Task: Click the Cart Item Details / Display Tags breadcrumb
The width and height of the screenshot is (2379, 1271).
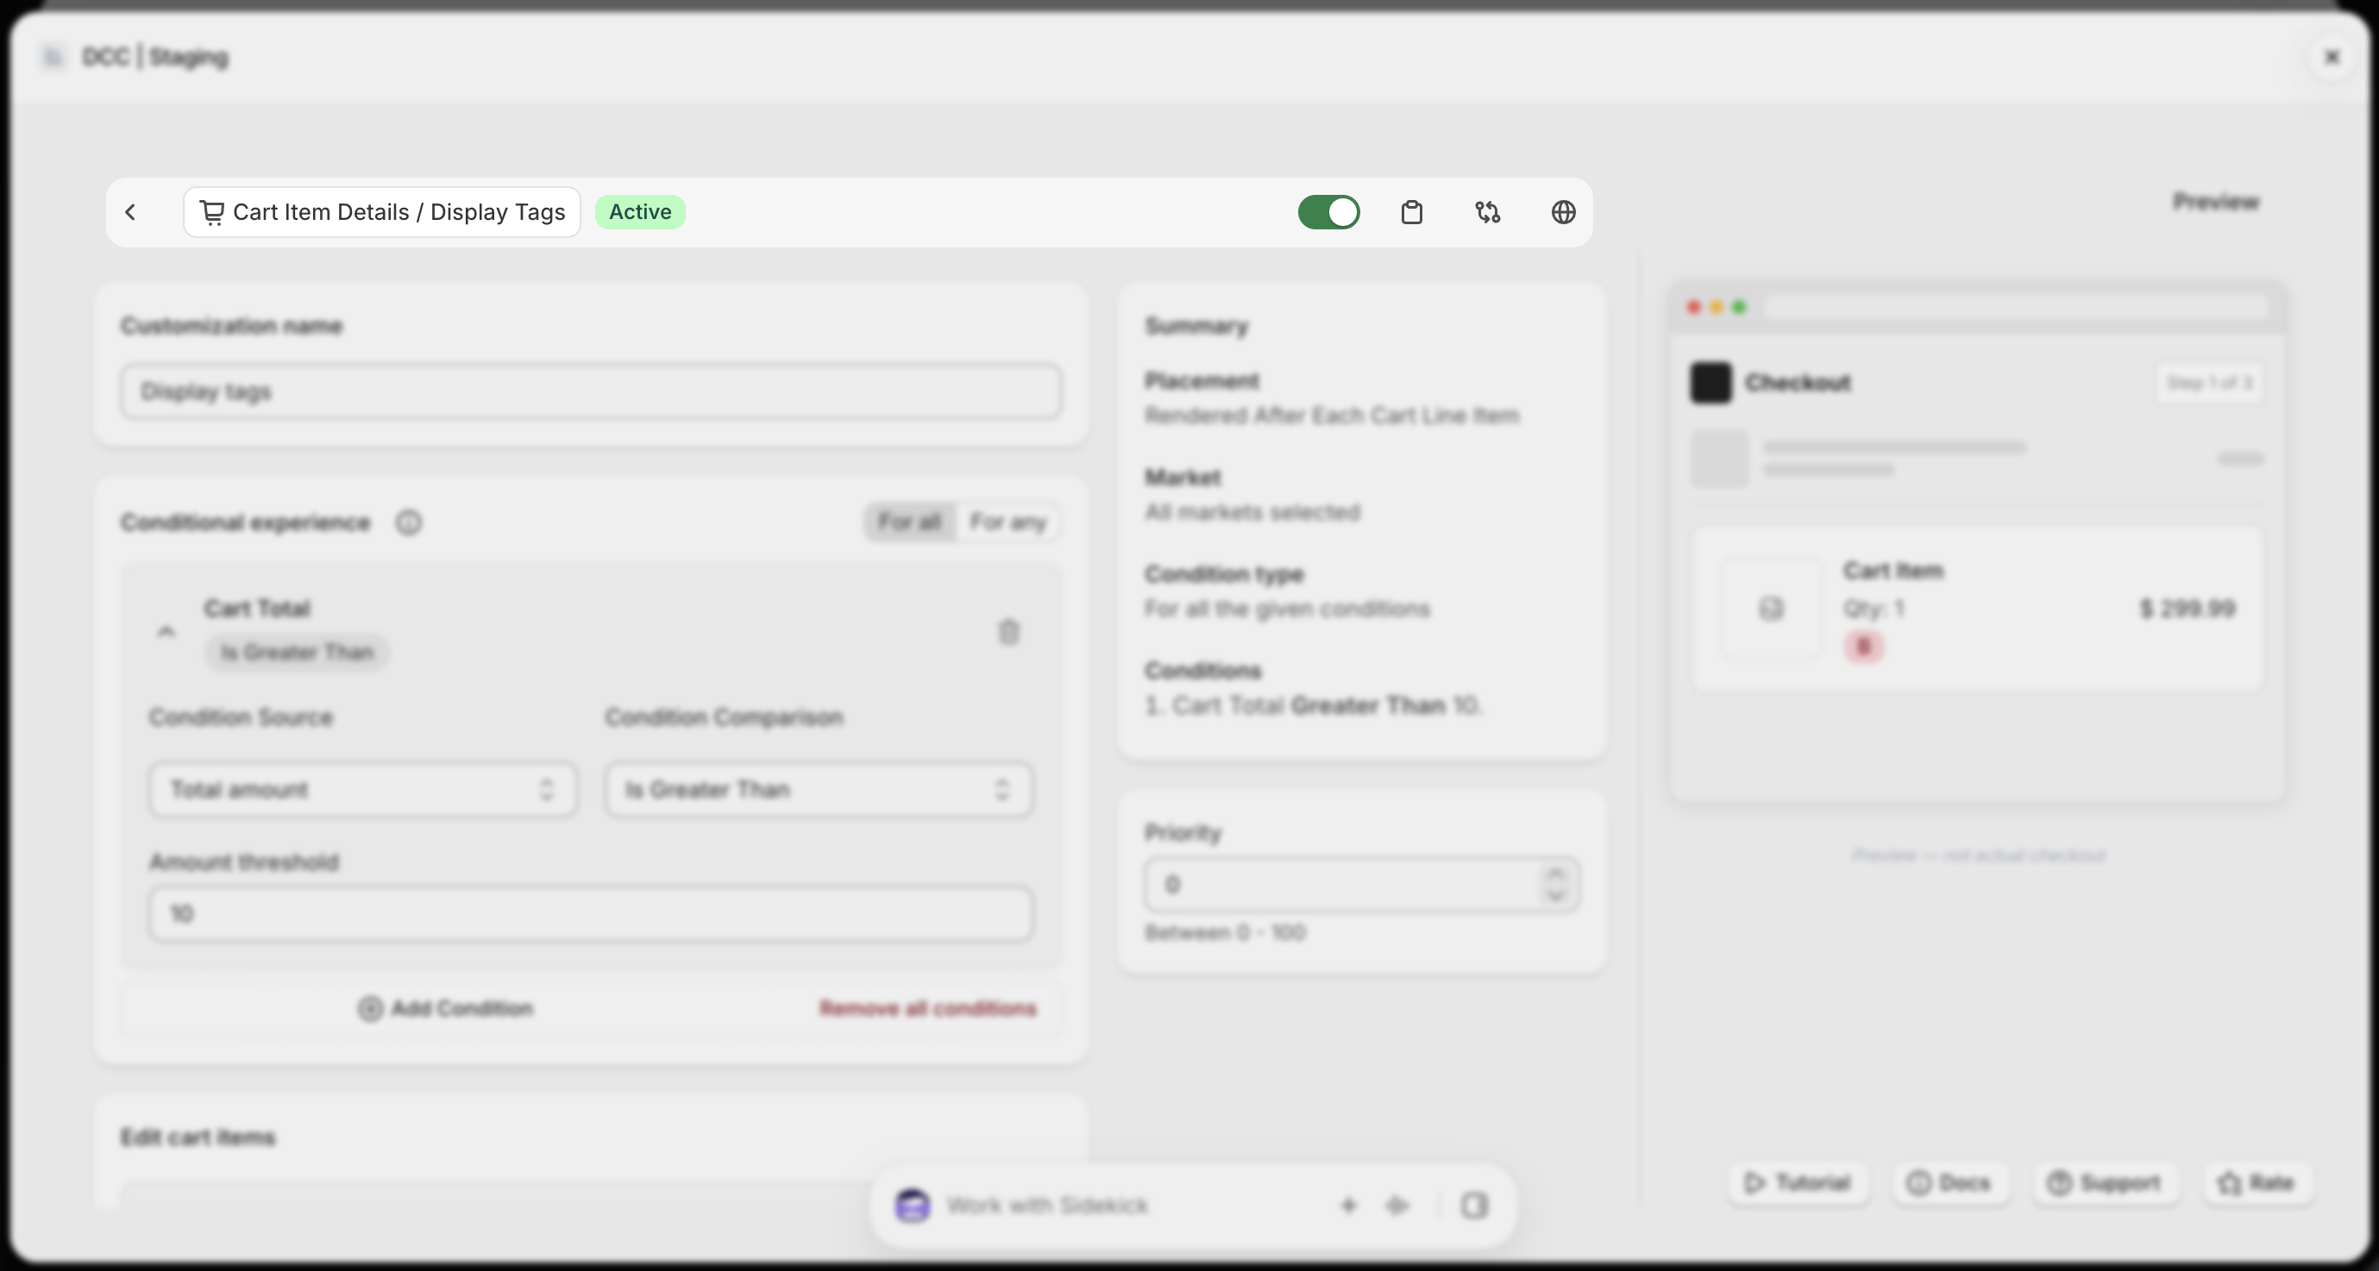Action: [381, 212]
